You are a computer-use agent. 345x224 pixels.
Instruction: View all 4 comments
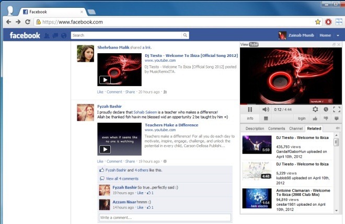coord(122,179)
